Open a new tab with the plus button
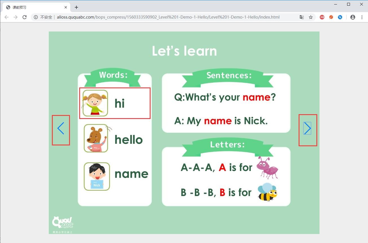368x243 pixels. click(76, 7)
